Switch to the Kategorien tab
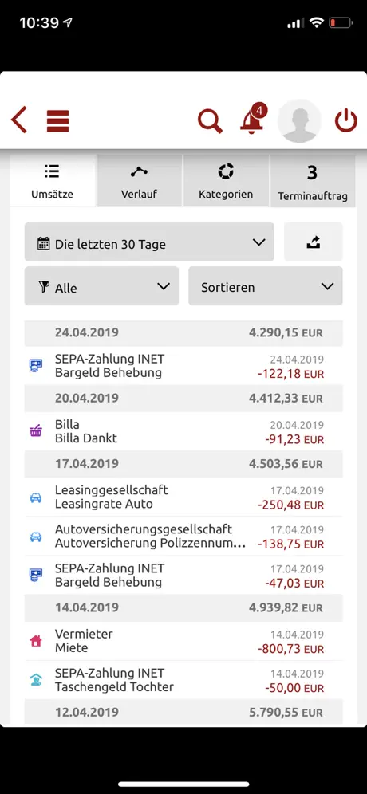Viewport: 367px width, 794px height. pyautogui.click(x=226, y=181)
